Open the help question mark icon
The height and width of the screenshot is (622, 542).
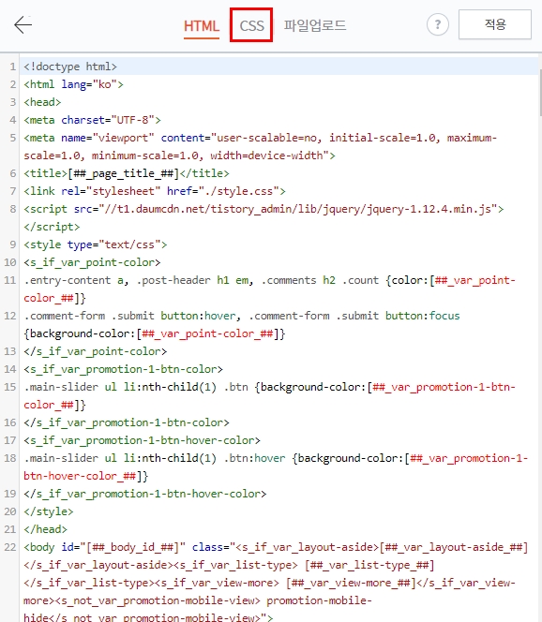438,24
